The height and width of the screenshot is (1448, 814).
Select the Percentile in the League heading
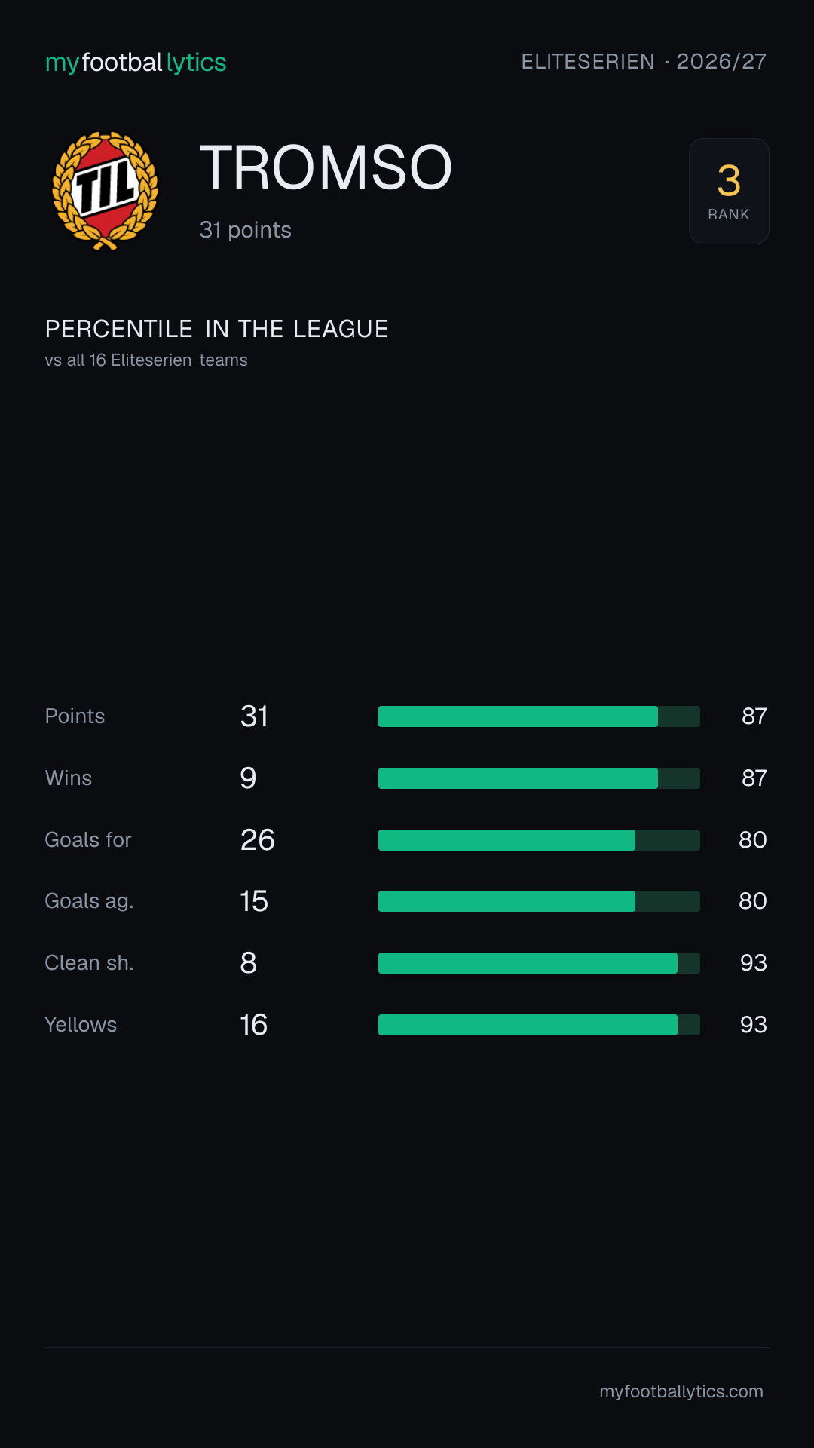[216, 329]
